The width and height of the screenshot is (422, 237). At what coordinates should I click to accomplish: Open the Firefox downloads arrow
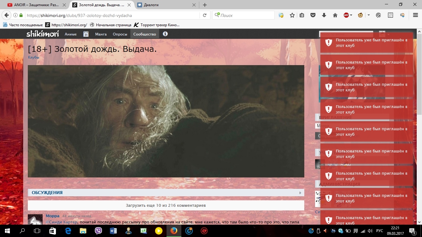click(324, 15)
